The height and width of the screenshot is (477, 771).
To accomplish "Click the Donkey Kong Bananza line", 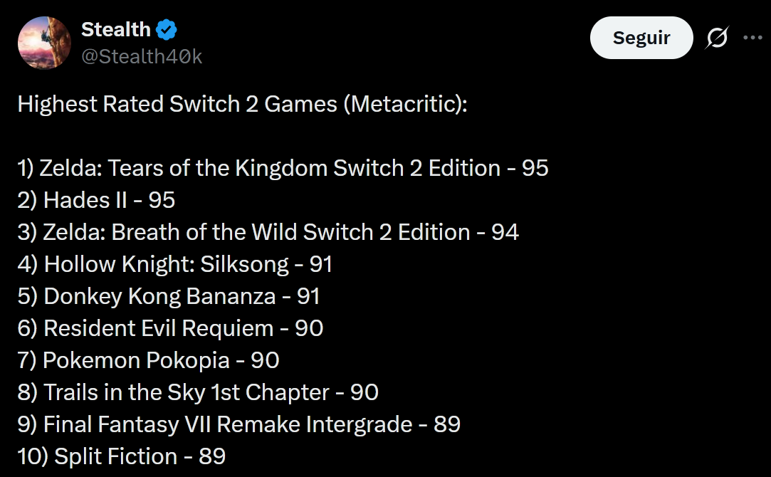I will [168, 296].
